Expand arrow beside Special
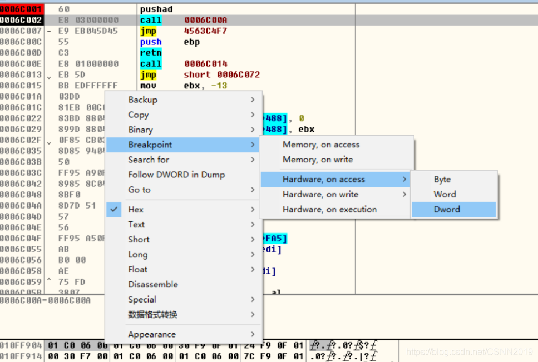Image resolution: width=538 pixels, height=362 pixels. pyautogui.click(x=253, y=300)
